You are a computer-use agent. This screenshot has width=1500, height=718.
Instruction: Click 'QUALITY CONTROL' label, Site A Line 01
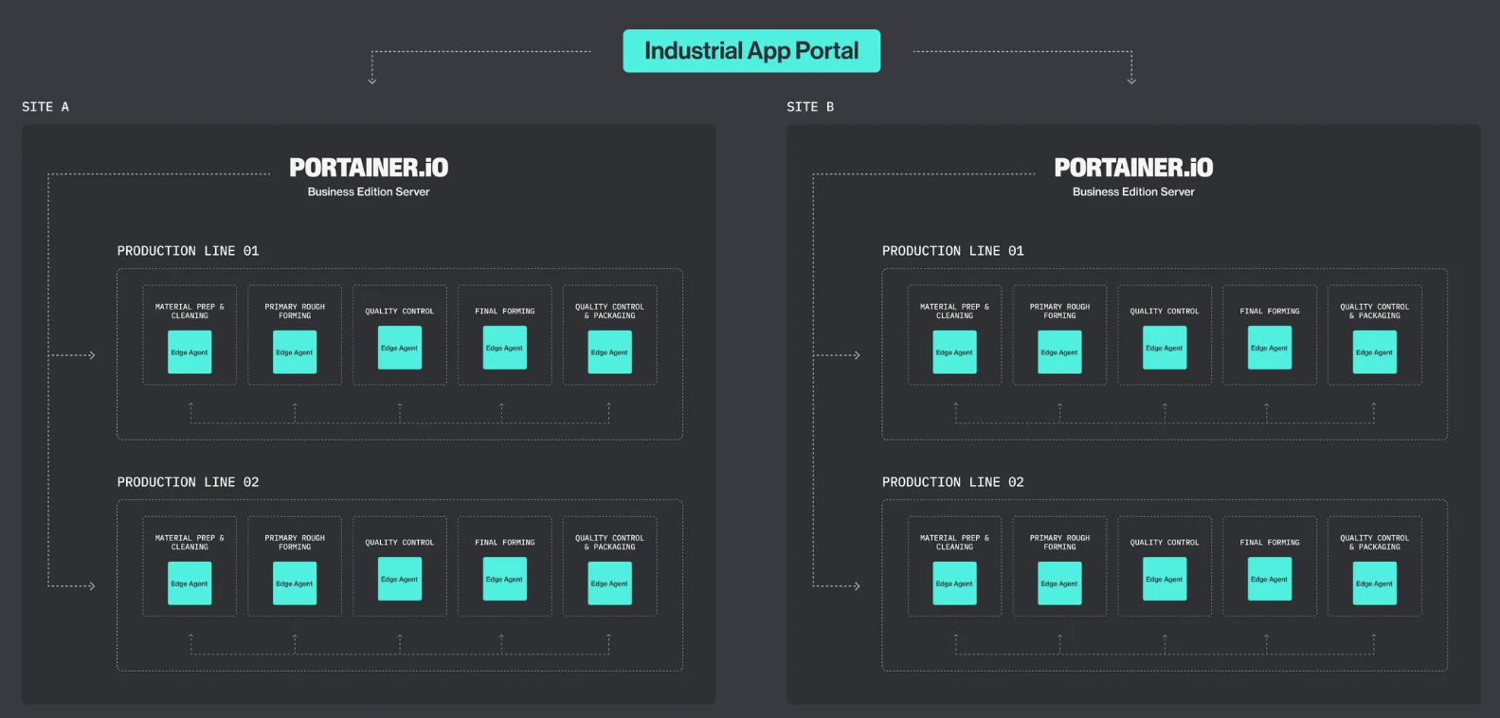[400, 312]
